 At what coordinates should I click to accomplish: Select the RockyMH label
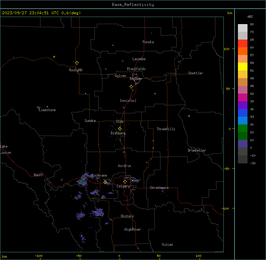[x=76, y=70]
